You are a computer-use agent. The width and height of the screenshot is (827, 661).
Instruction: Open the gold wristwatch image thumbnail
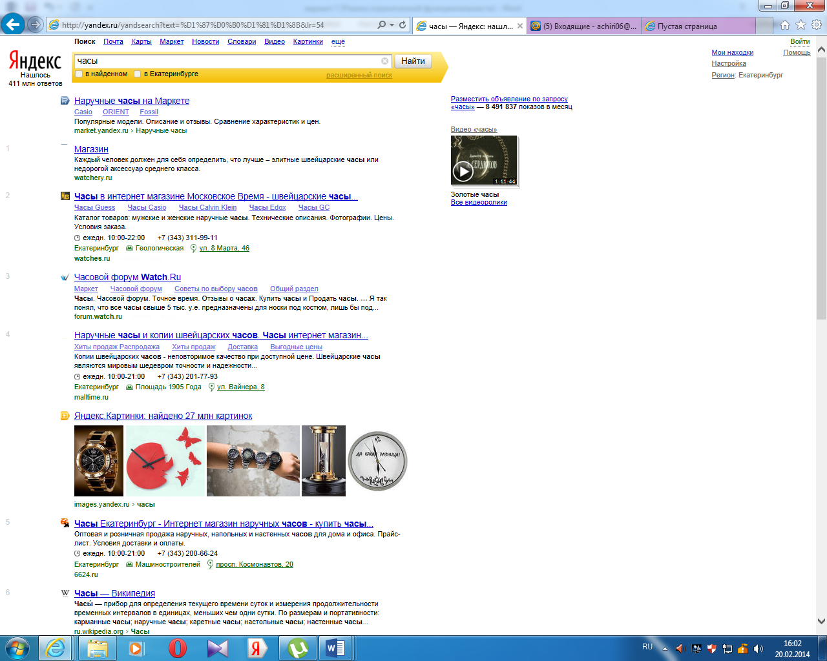[x=99, y=461]
